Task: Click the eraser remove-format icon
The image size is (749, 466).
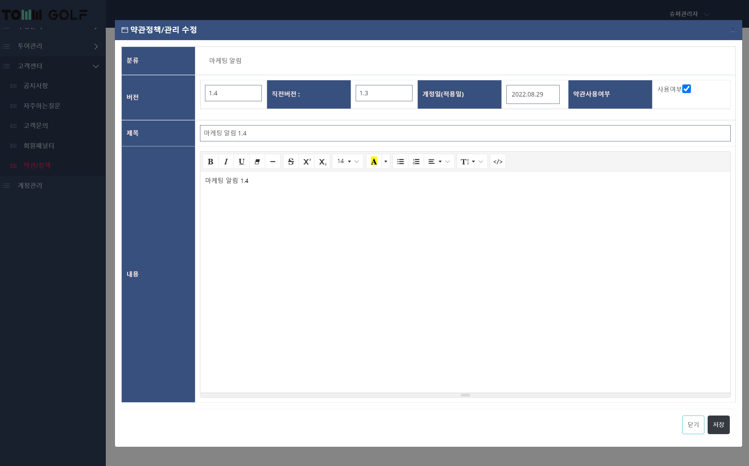Action: click(257, 161)
